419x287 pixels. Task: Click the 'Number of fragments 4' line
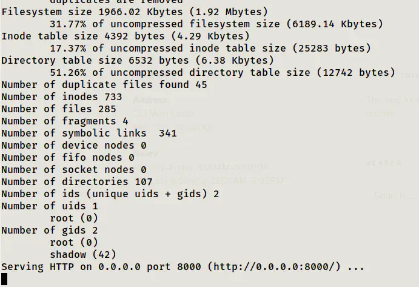[64, 121]
